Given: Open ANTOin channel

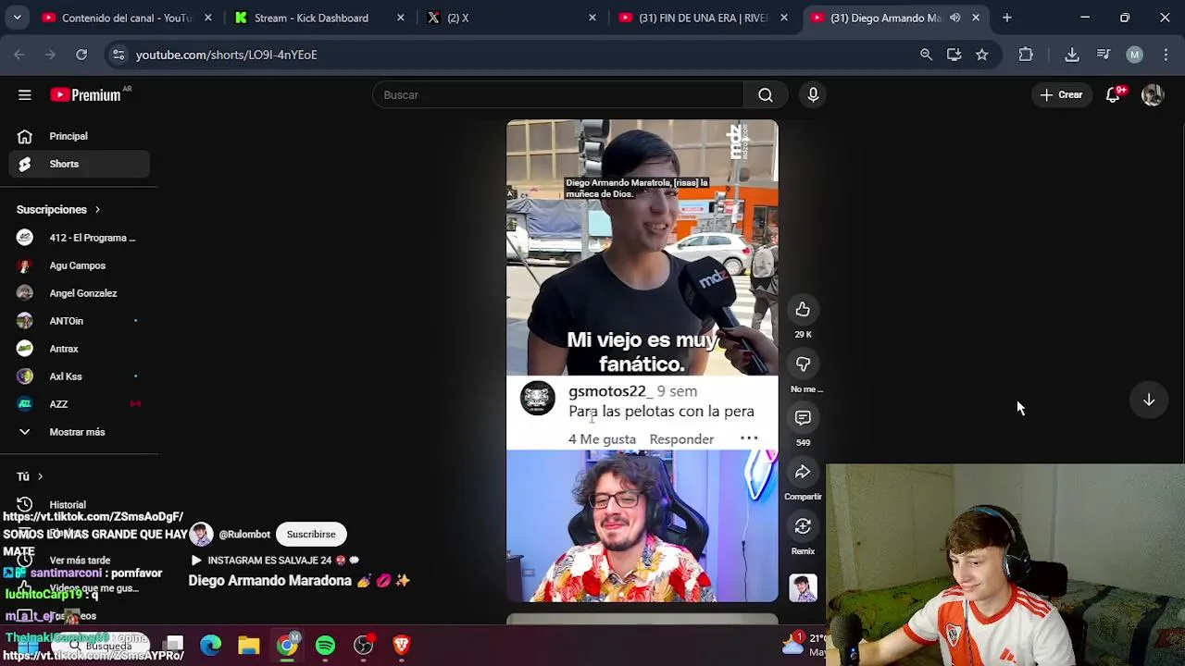Looking at the screenshot, I should [80, 321].
